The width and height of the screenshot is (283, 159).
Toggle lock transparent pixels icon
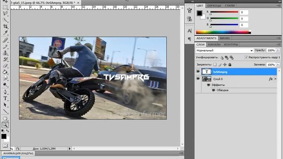215,64
